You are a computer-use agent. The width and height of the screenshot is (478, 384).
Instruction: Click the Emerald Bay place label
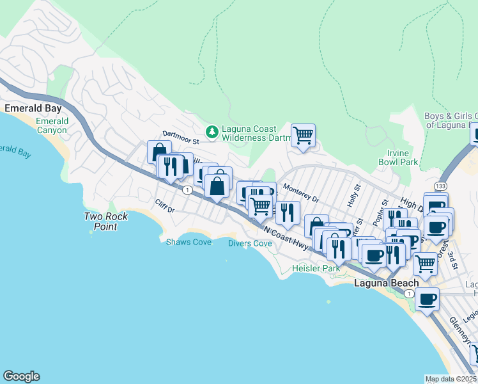[33, 108]
